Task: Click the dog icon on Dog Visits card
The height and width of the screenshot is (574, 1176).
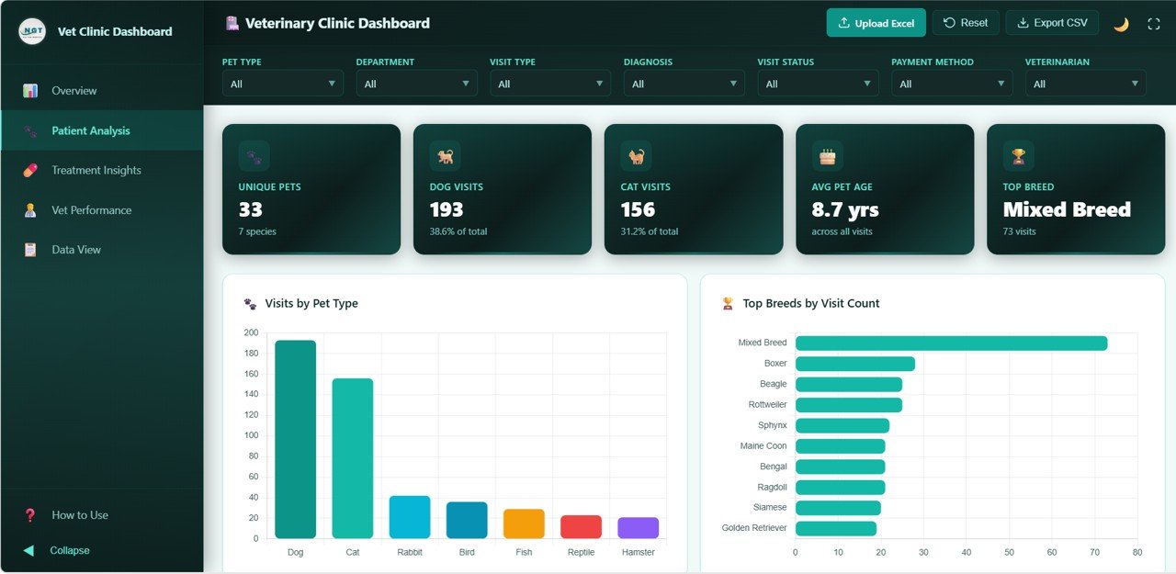Action: (445, 155)
